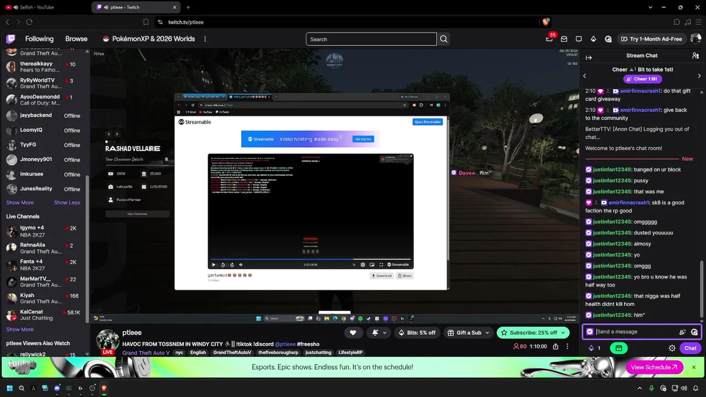
Task: Open chat identity badge selector
Action: 590,332
